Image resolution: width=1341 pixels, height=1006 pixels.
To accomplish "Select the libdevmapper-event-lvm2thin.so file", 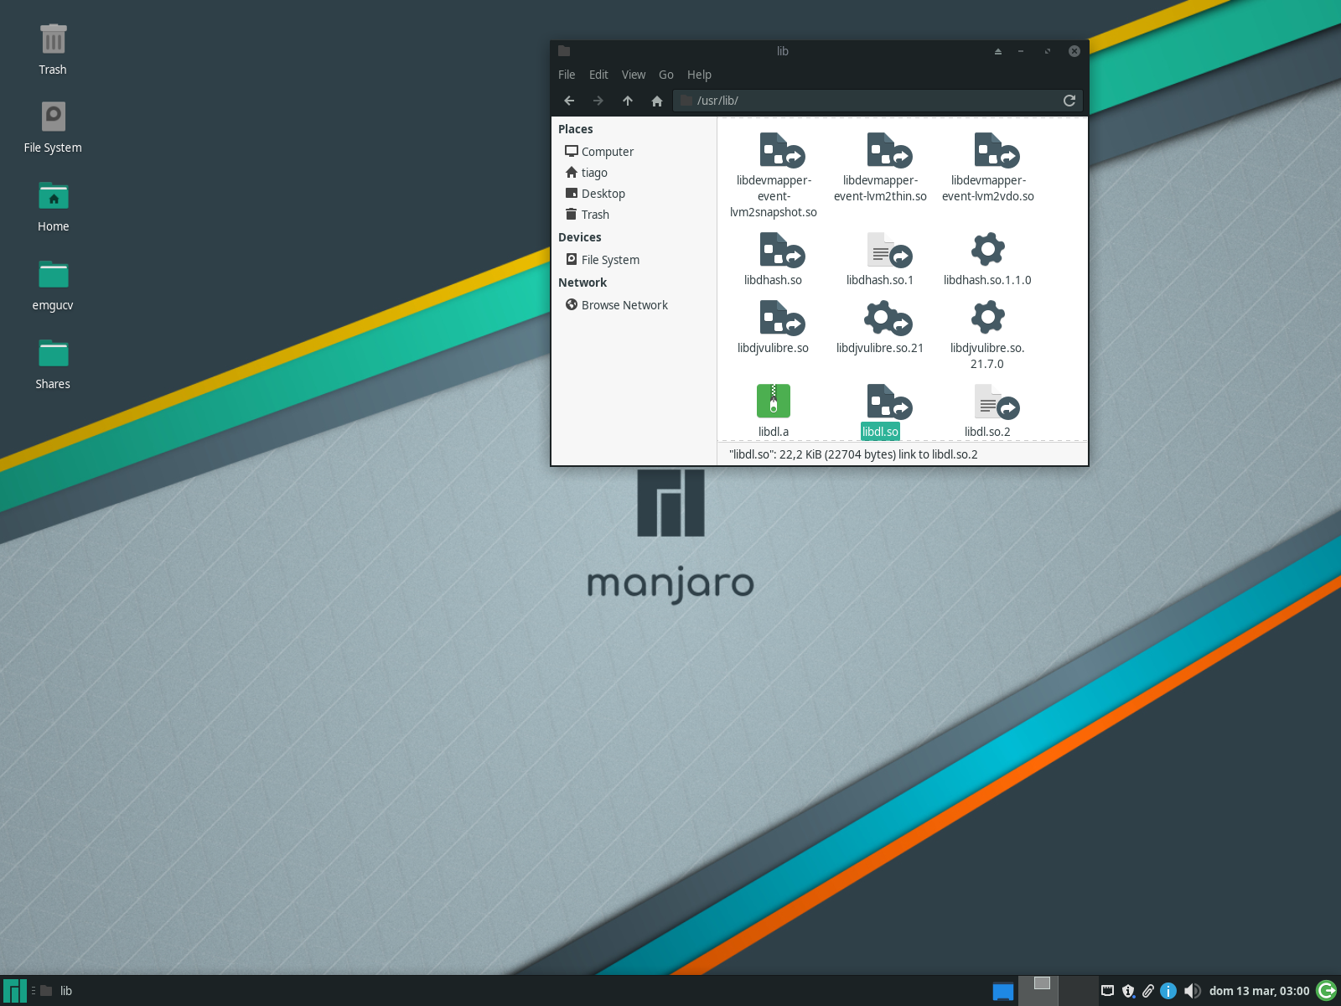I will (x=888, y=150).
